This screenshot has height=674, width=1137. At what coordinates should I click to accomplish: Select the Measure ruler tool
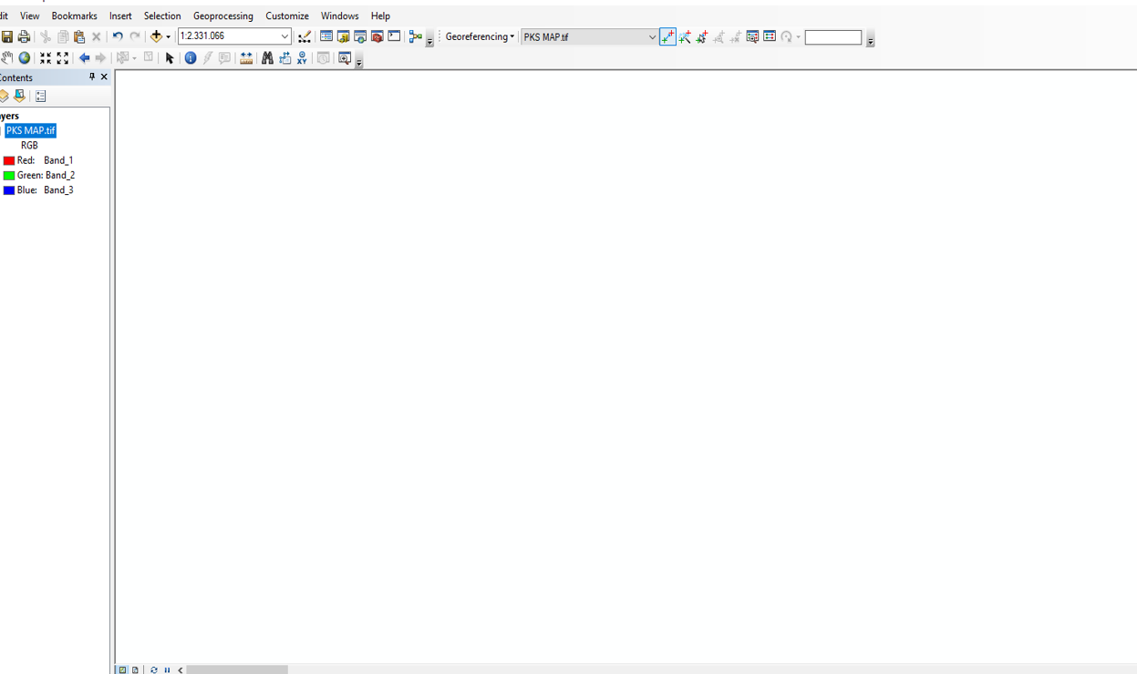[x=246, y=58]
